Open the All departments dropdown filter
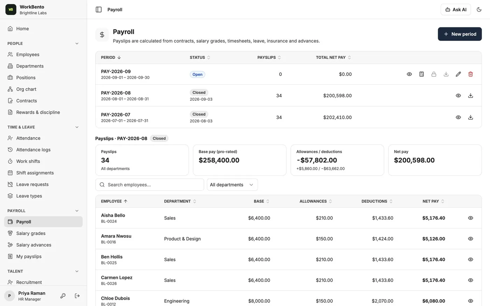 click(x=232, y=185)
